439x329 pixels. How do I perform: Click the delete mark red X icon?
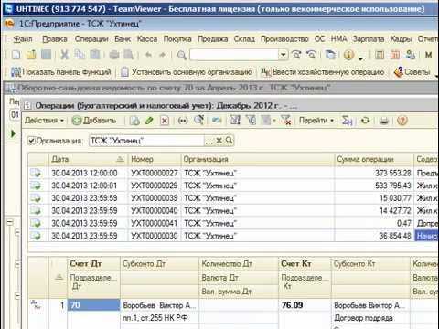click(165, 121)
